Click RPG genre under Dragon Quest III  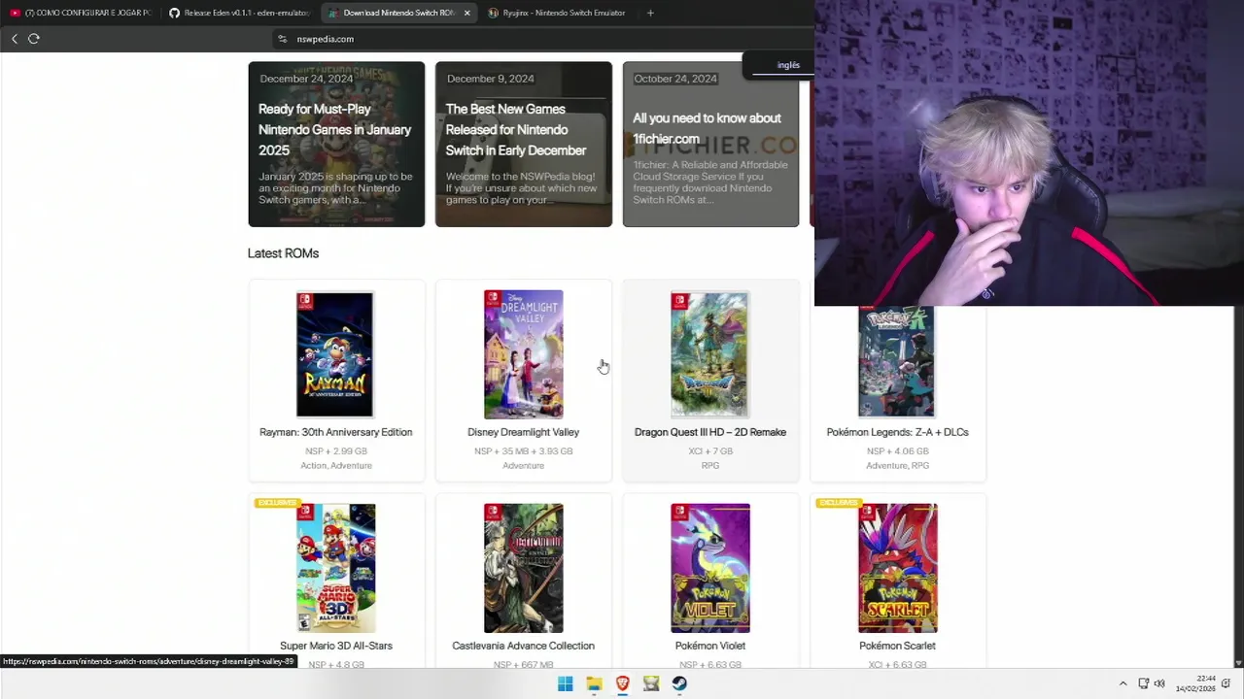coord(710,466)
